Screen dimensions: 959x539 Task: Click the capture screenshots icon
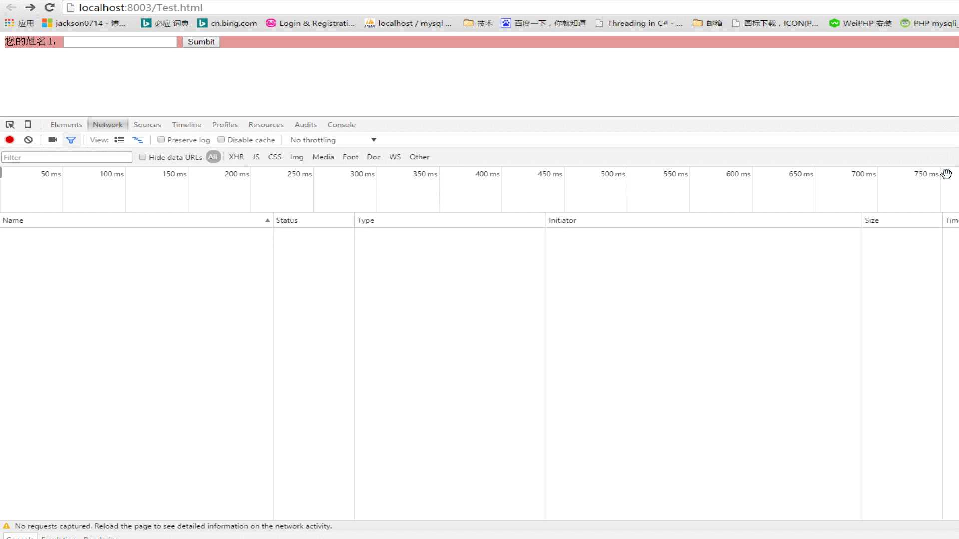pyautogui.click(x=52, y=140)
